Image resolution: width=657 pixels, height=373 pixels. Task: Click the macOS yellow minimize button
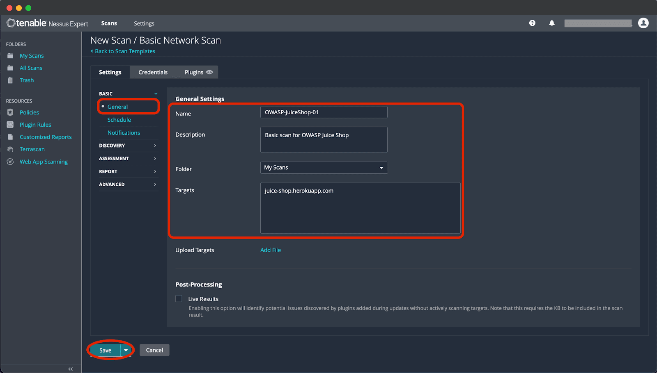(x=19, y=8)
